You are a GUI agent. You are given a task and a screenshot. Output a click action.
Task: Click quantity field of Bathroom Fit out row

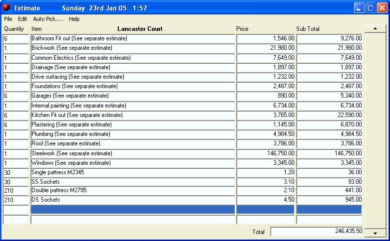(x=16, y=38)
